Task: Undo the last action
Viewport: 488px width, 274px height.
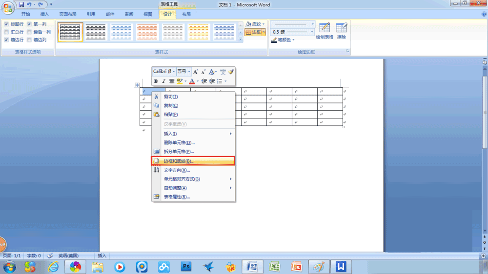Action: (x=29, y=5)
